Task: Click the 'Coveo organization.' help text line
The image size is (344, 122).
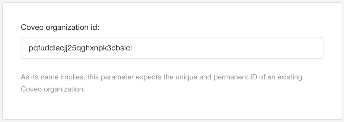Action: (x=53, y=90)
